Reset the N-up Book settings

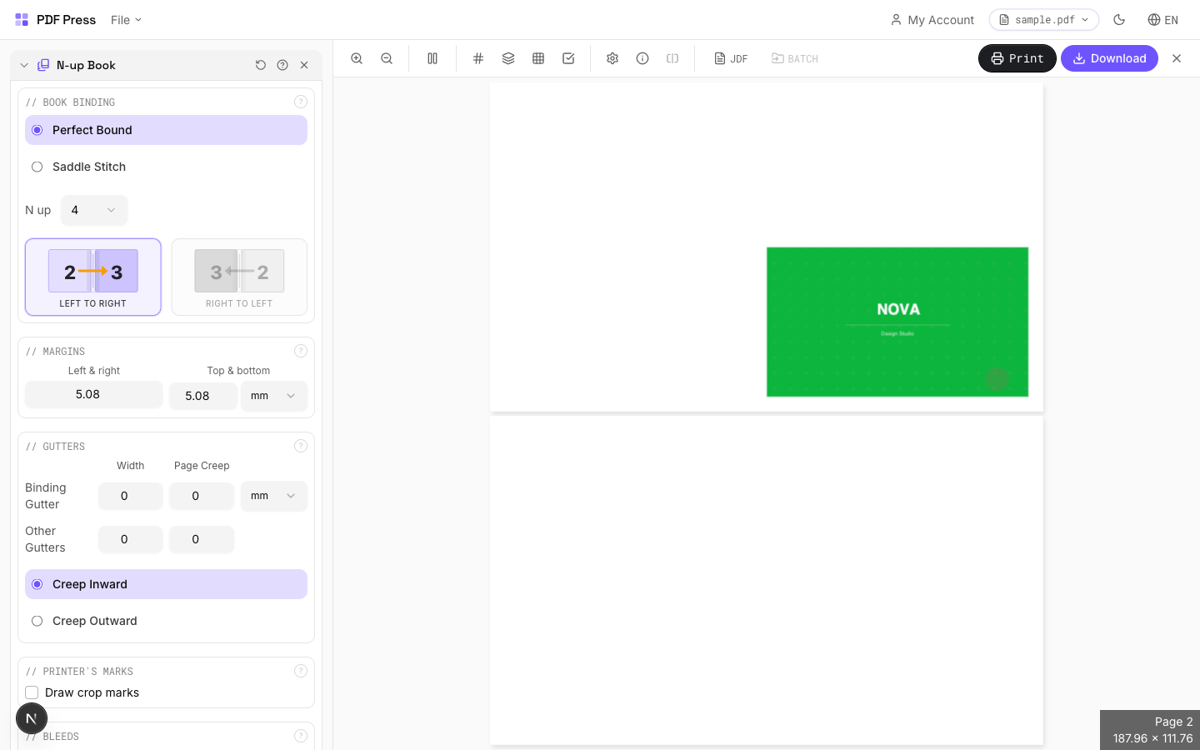tap(261, 65)
